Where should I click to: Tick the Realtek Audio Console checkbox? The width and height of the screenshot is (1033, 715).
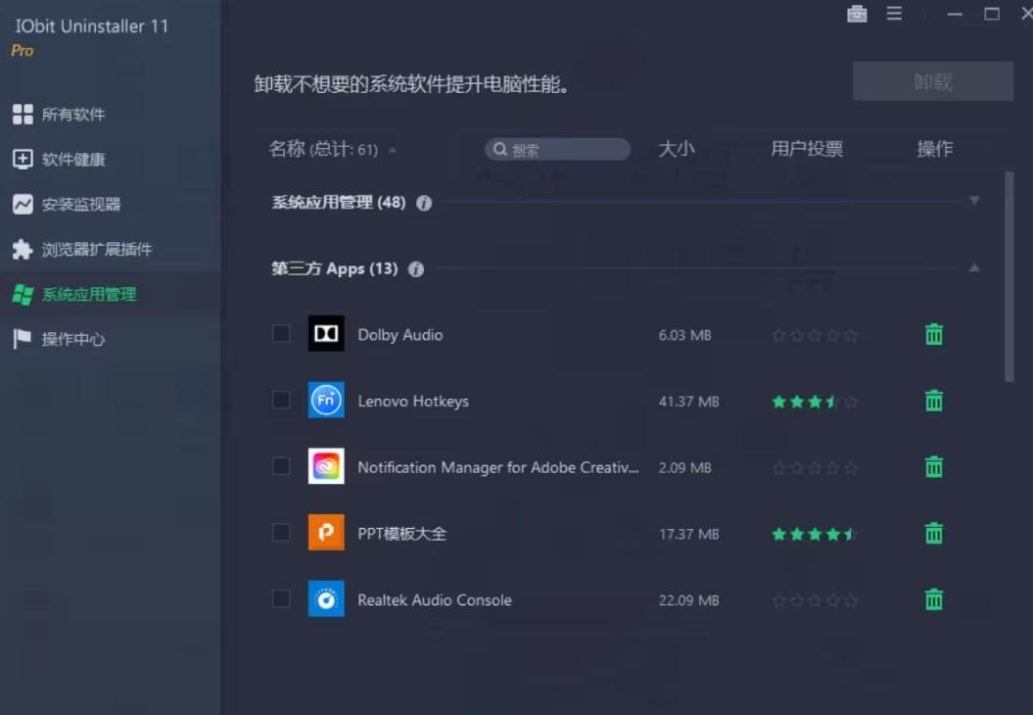(281, 599)
